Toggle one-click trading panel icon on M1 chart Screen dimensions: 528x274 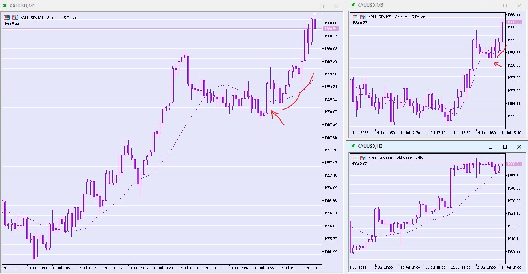pos(15,17)
